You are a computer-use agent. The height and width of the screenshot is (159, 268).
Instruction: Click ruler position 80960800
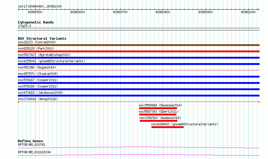(x=163, y=12)
